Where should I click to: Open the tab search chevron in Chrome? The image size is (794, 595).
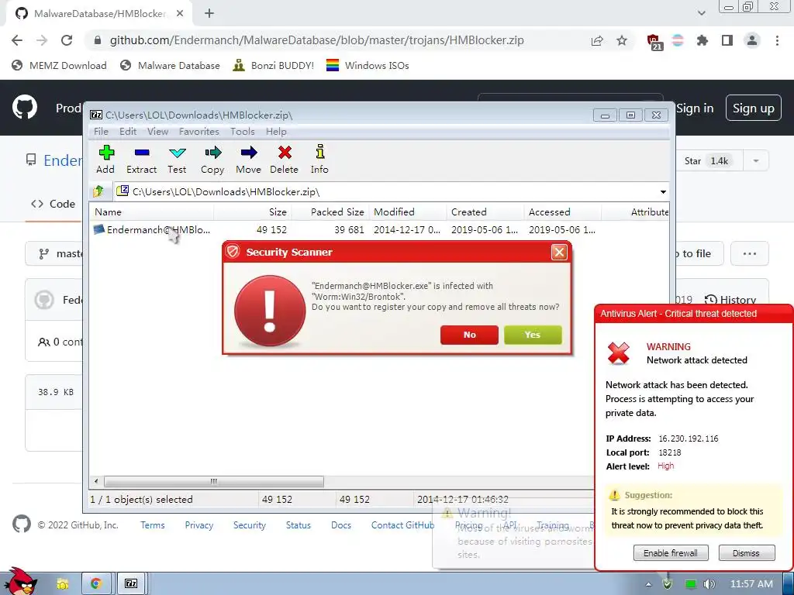click(701, 13)
